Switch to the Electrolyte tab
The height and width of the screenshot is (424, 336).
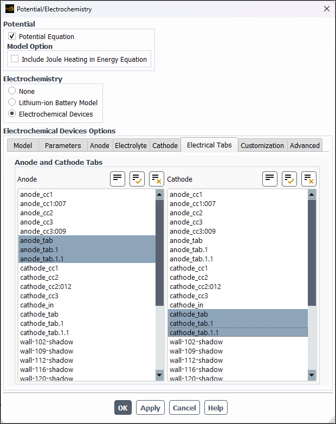[131, 145]
